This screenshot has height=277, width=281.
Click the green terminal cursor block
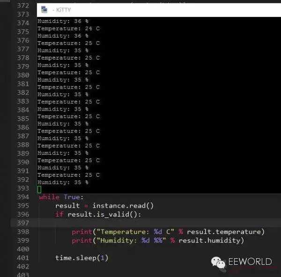pos(39,189)
